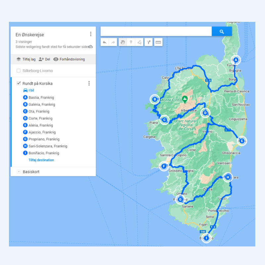The image size is (265, 265).
Task: Select Sari-Solenzara, Frankrig in the list
Action: point(48,146)
